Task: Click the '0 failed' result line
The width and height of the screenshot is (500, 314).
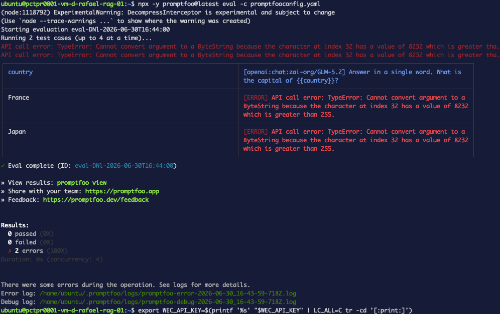Action: pos(31,242)
